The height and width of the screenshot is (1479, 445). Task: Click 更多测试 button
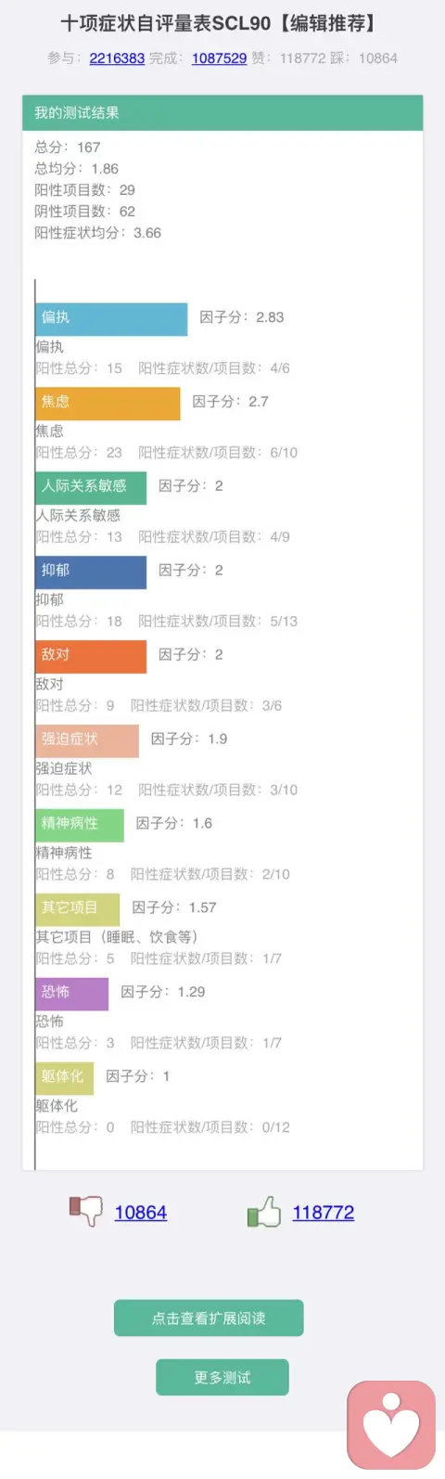[x=222, y=1377]
